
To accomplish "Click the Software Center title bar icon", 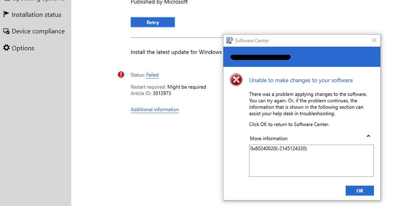I will pos(230,41).
